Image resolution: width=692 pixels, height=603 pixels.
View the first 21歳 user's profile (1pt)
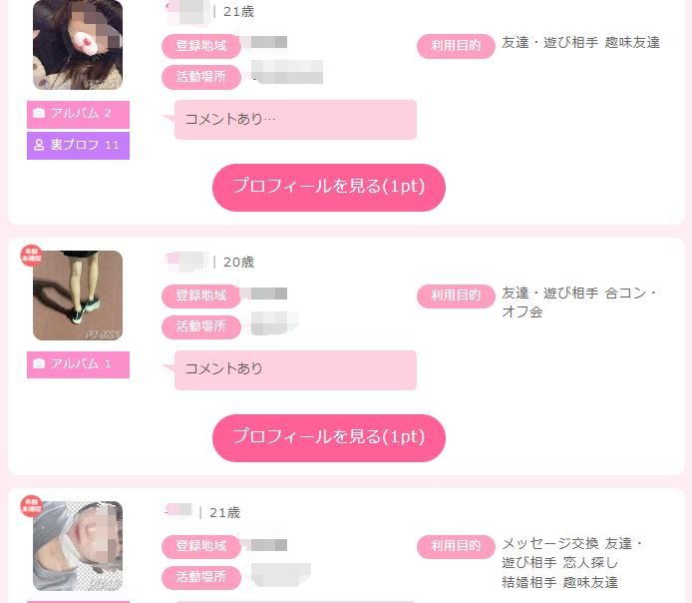(329, 188)
